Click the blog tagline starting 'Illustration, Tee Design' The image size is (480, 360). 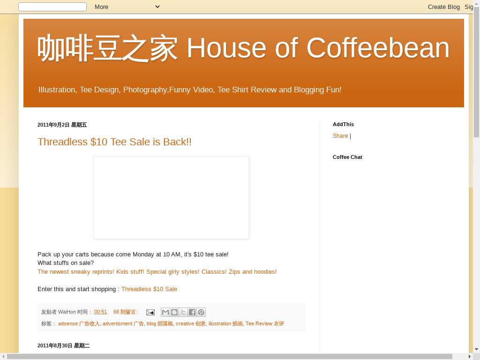pos(190,90)
